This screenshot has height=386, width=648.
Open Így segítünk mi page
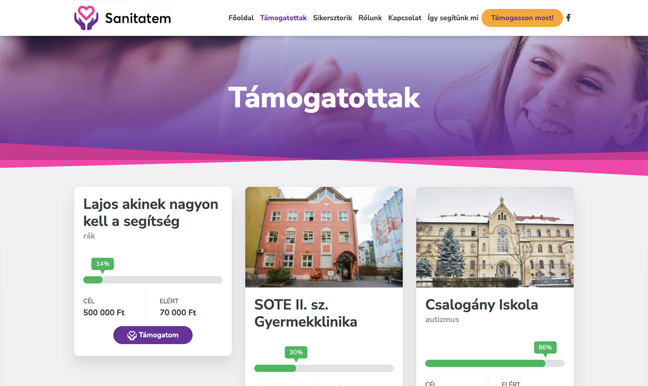click(453, 18)
